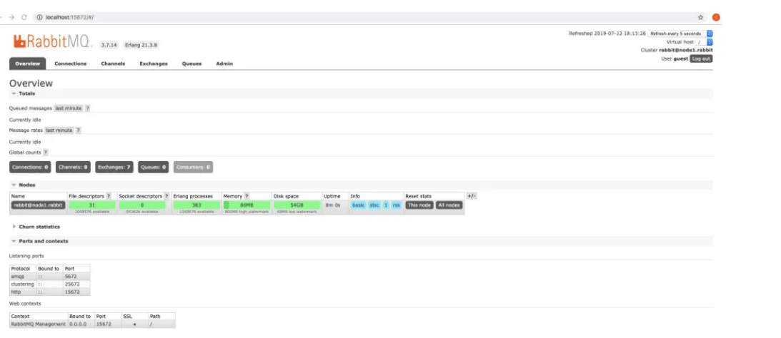Click the site info icon in address bar
This screenshot has height=338, width=781.
[39, 17]
